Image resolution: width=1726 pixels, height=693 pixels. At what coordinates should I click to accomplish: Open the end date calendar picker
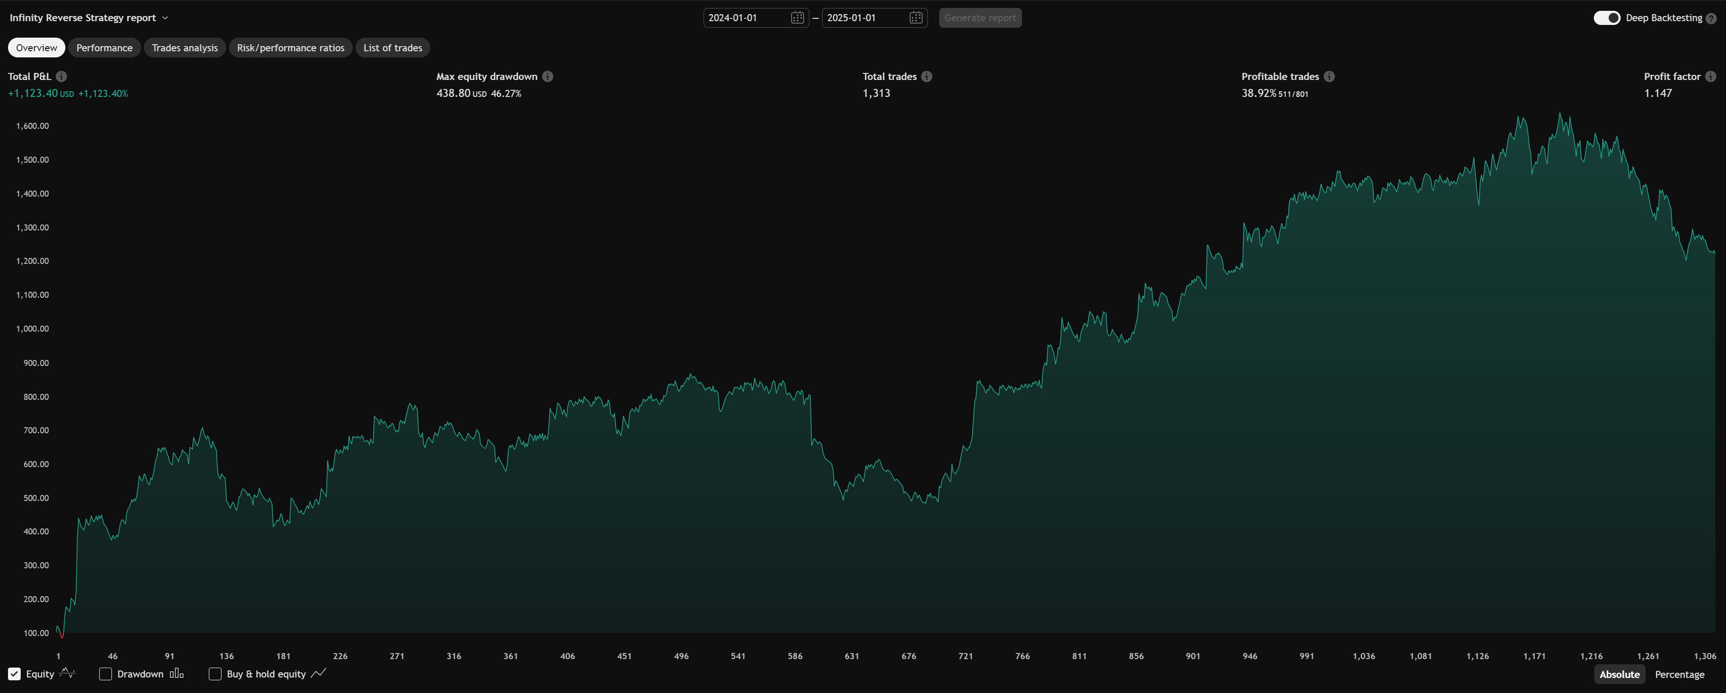(x=915, y=17)
